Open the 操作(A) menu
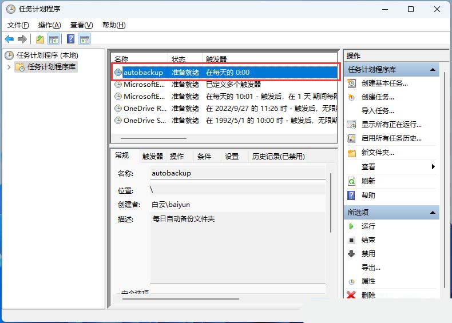 click(50, 25)
